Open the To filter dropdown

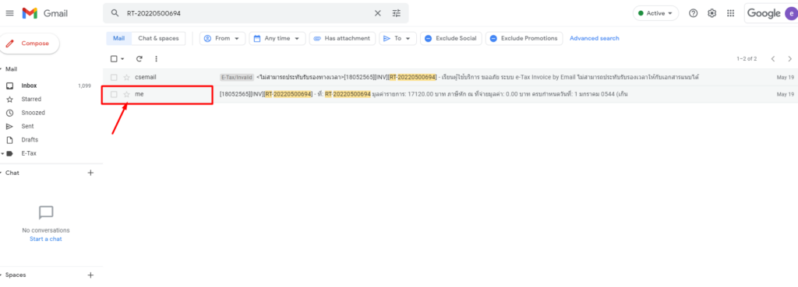pos(398,38)
